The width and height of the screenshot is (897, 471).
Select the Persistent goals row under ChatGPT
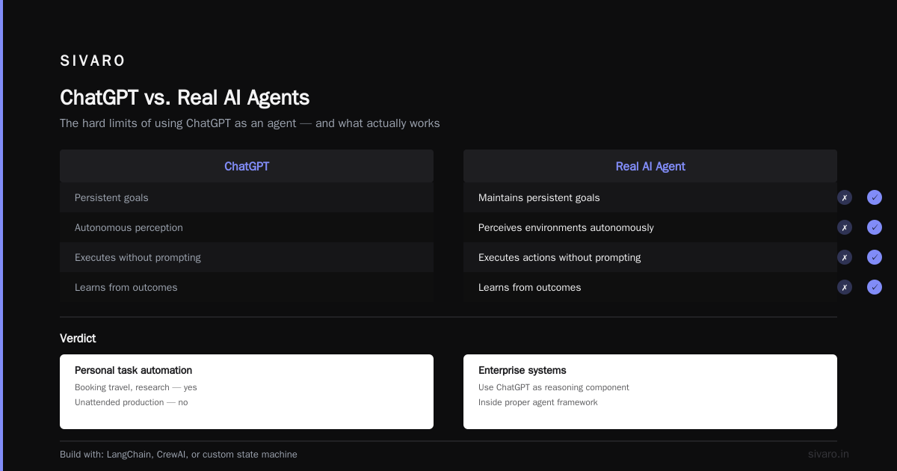[x=247, y=197]
